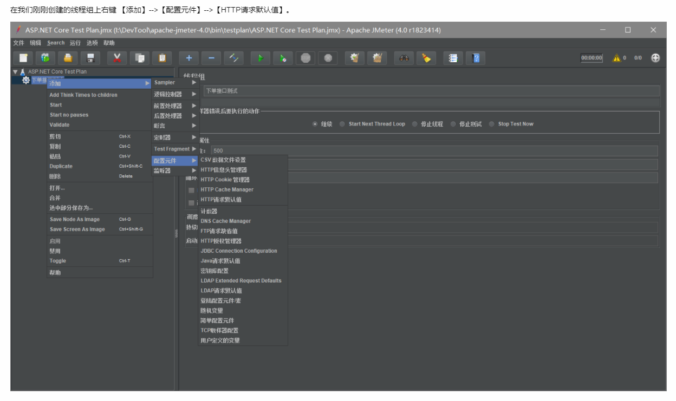This screenshot has width=676, height=401.
Task: Open the 编辑 menu
Action: pyautogui.click(x=35, y=43)
